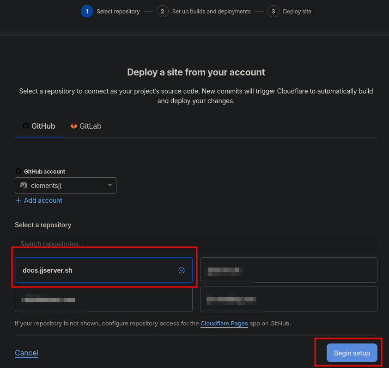Switch to the GitLab tab
Screen dimensions: 389x368
click(86, 126)
